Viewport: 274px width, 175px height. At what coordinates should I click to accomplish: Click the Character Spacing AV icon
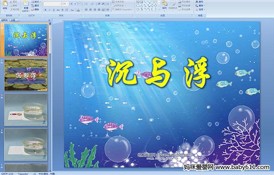pos(67,10)
